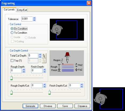Click the Rough Depth input field

tap(16, 71)
